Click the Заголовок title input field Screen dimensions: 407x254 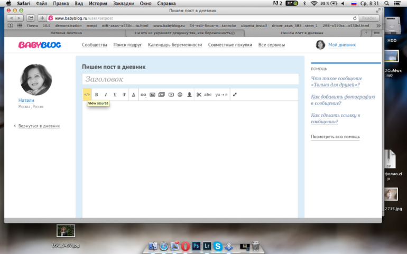[190, 79]
